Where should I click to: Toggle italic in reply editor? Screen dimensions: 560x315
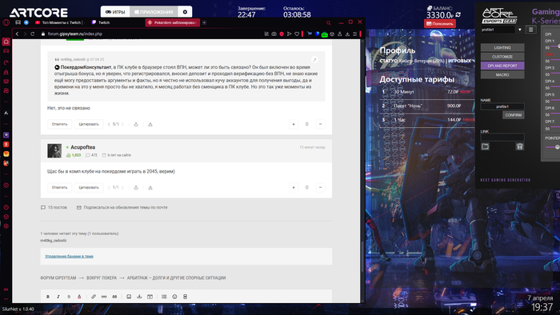58,297
